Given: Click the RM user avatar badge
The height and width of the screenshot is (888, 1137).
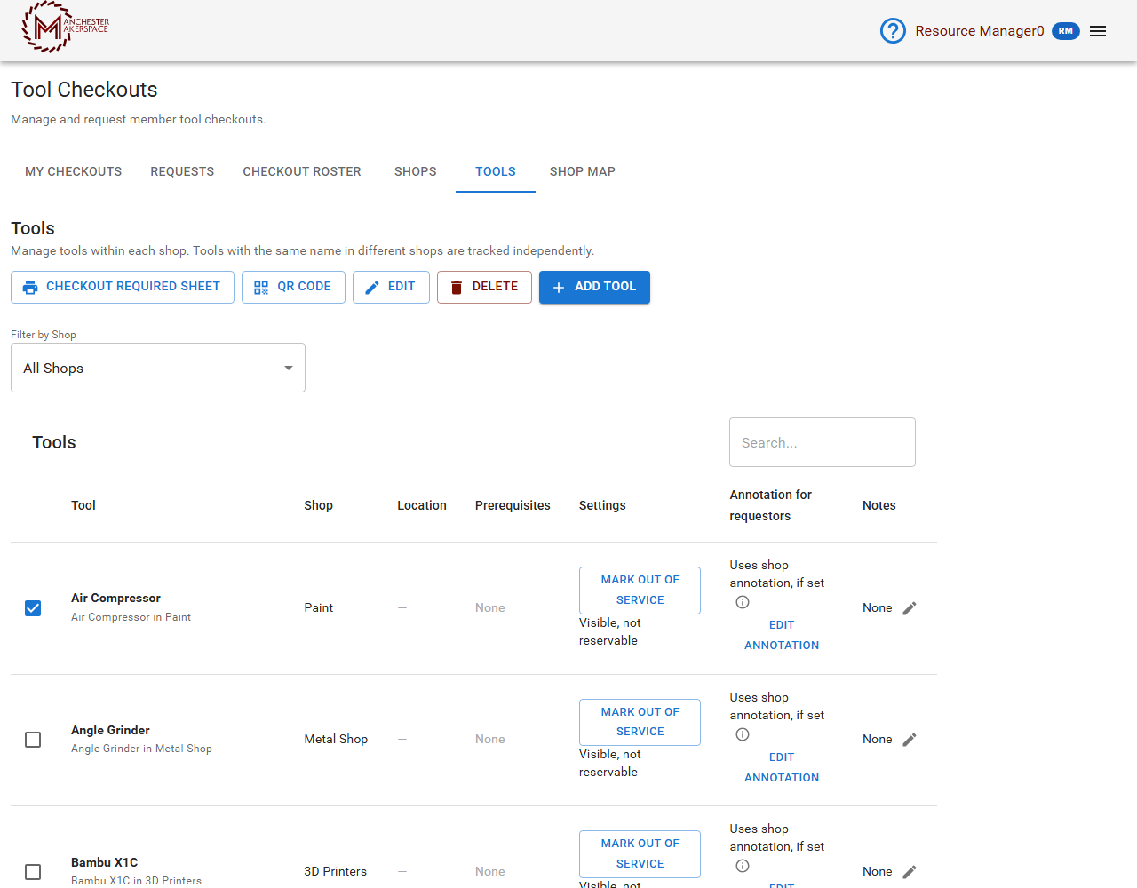Looking at the screenshot, I should 1066,31.
